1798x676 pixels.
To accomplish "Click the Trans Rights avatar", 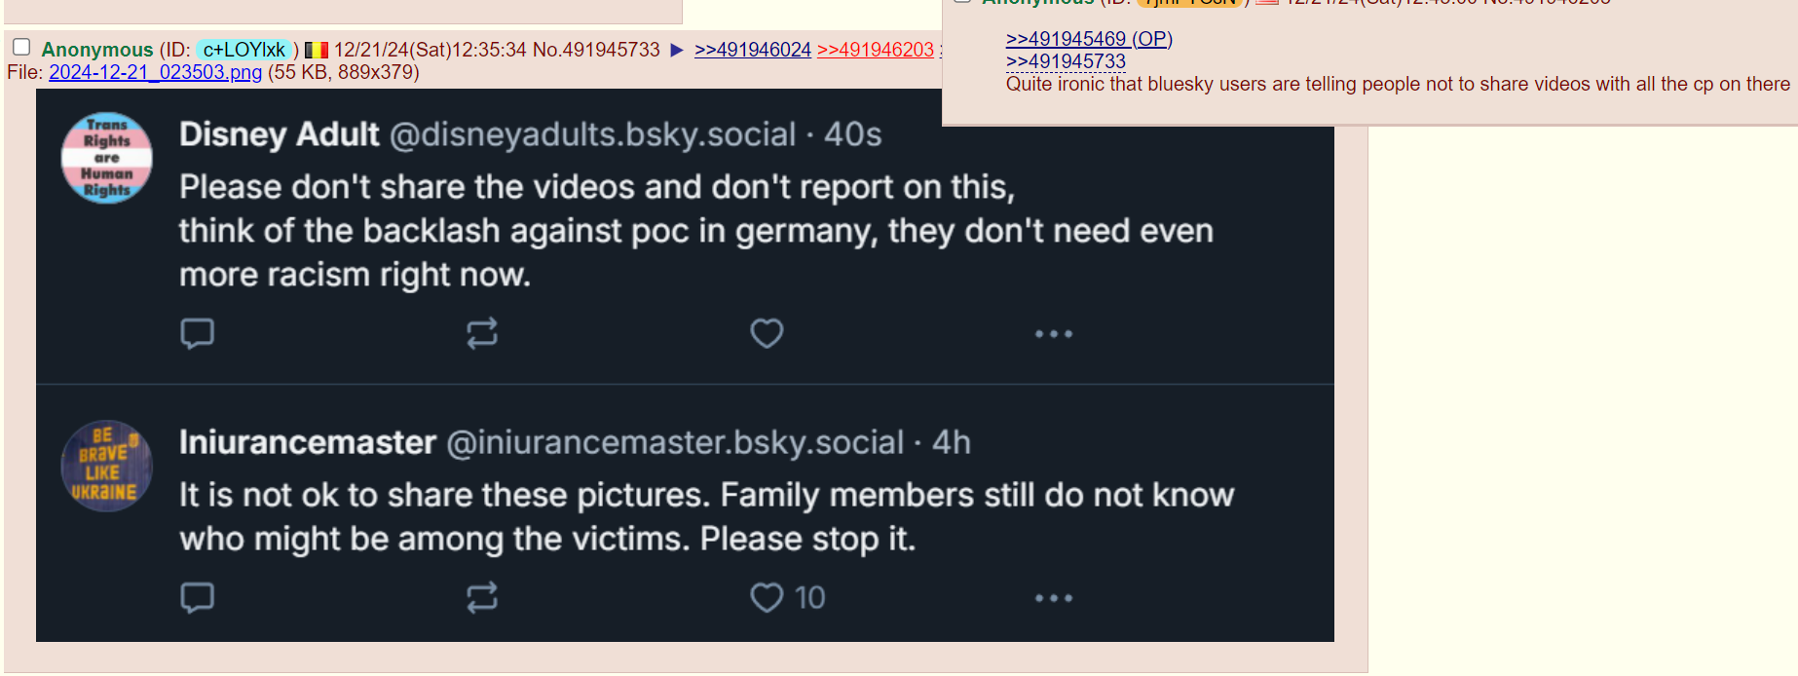I will [x=107, y=158].
